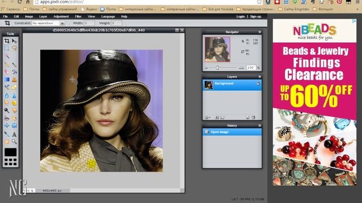The image size is (362, 203).
Task: Select the Hand pan tool
Action: pyautogui.click(x=7, y=142)
